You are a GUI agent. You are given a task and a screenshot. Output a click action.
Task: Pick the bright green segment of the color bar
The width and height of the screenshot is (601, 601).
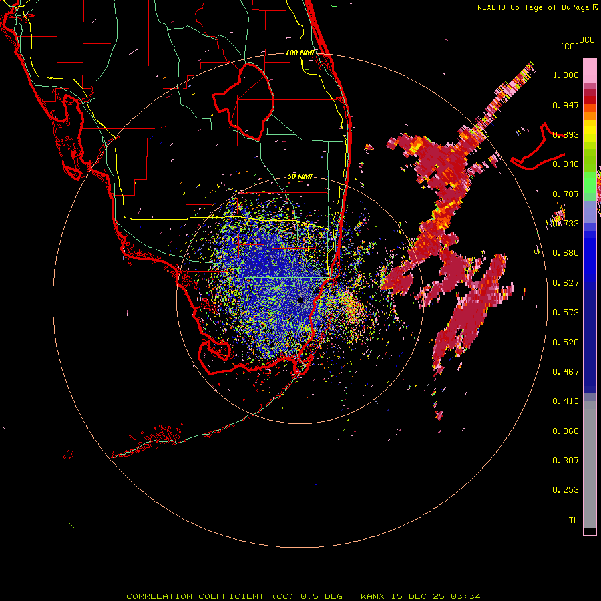tap(590, 183)
